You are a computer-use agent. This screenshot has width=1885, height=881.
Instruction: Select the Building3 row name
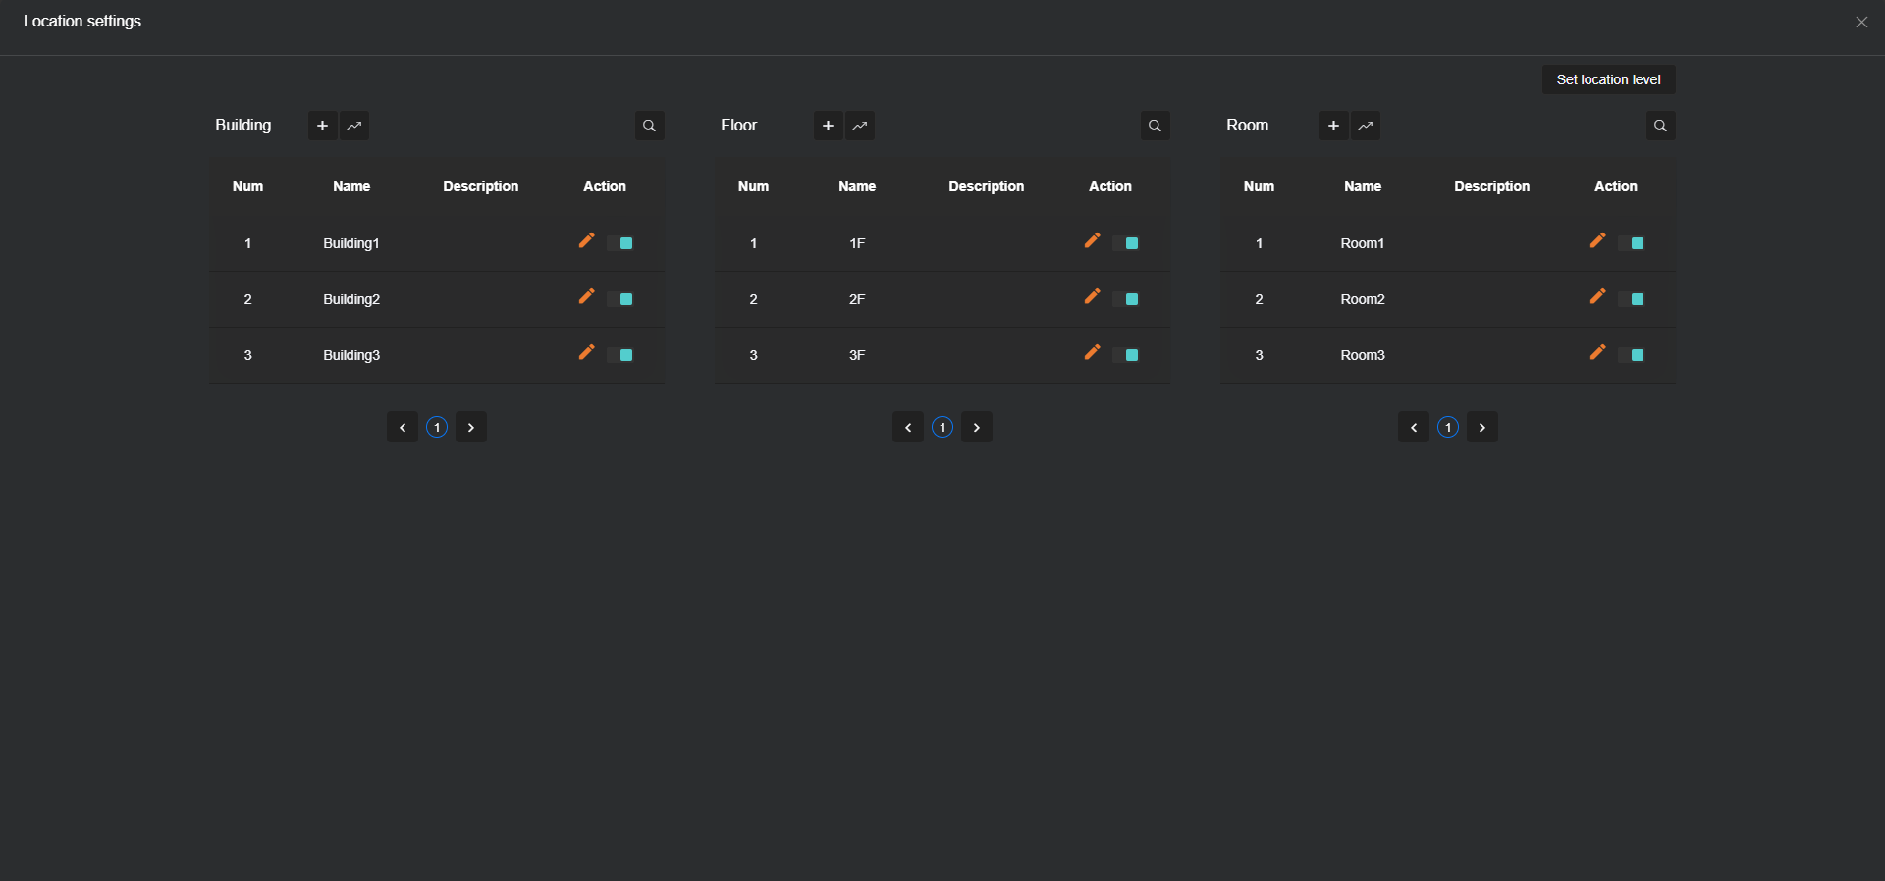351,355
